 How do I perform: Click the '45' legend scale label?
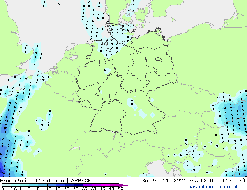[x=111, y=188]
